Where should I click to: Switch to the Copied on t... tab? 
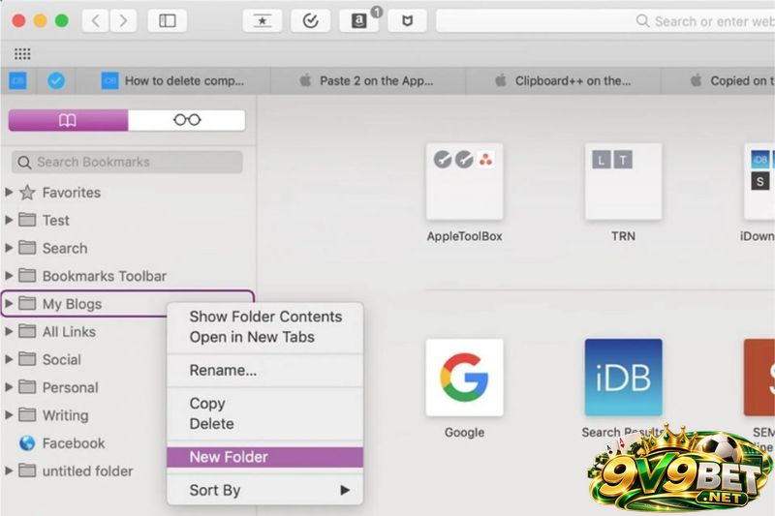[718, 81]
